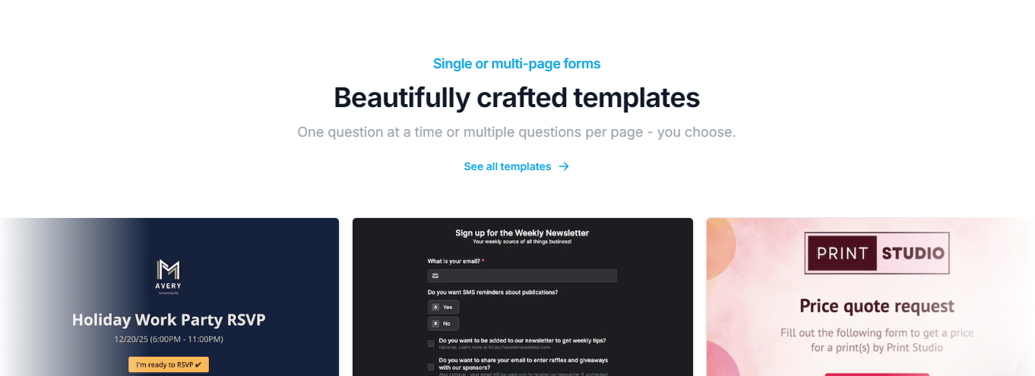Click the Single or multi-page forms label
Image resolution: width=1035 pixels, height=376 pixels.
(x=517, y=64)
